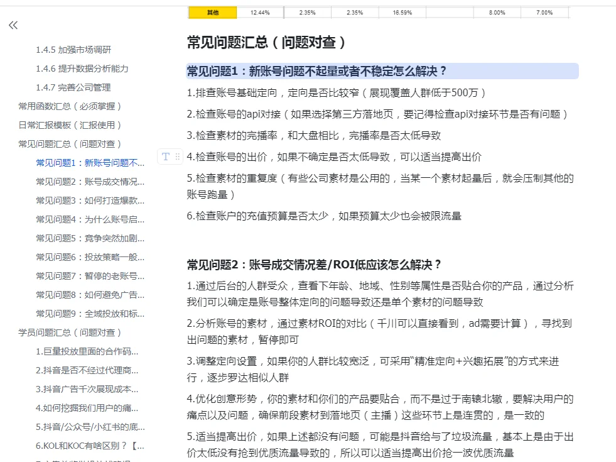Select outline item 常见问题1：新账号问题不...
Screen dimensions: 616x462
(90, 163)
